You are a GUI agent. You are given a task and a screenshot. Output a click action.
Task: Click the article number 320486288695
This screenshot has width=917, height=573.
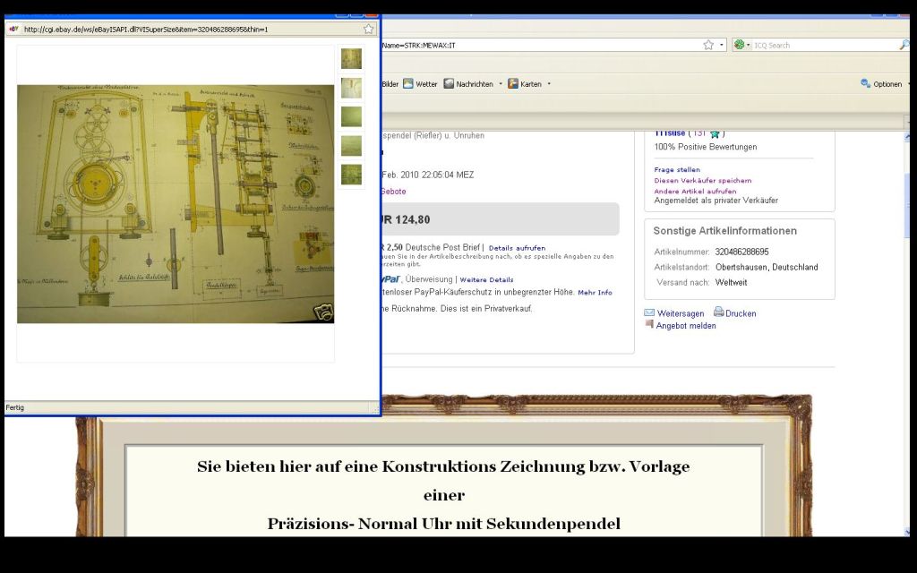[x=741, y=252]
